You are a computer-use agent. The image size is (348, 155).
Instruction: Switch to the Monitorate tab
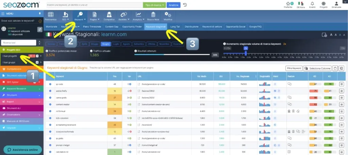51,26
